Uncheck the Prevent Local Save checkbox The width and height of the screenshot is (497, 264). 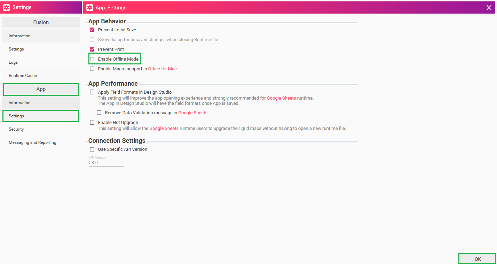pos(92,30)
